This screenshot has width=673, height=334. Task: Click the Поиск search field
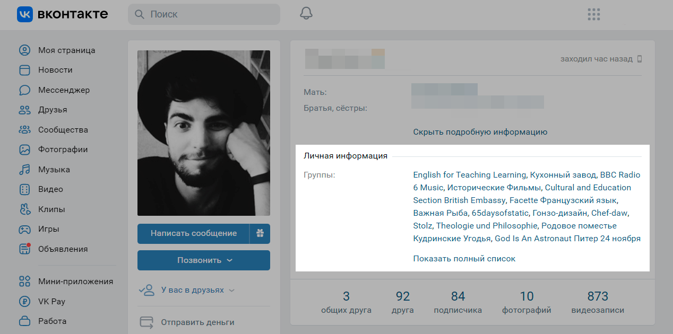(204, 14)
